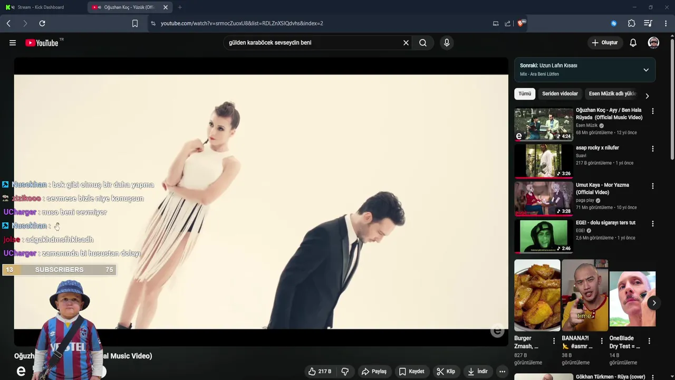Download the video with İndir
Image resolution: width=675 pixels, height=380 pixels.
click(477, 372)
